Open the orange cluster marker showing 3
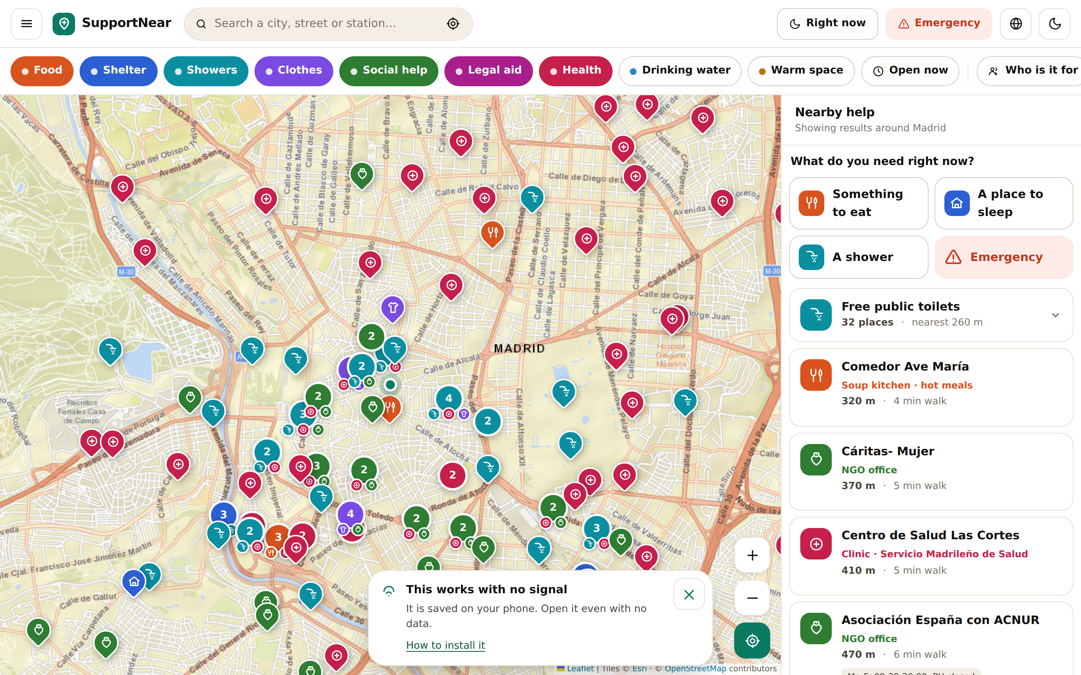Image resolution: width=1081 pixels, height=675 pixels. pyautogui.click(x=278, y=537)
